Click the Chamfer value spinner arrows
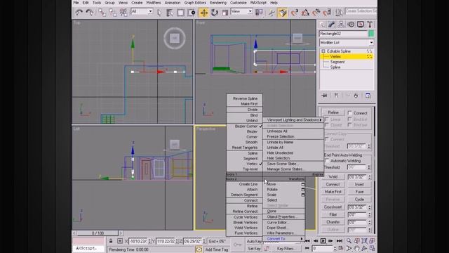The image size is (449, 253). [x=369, y=222]
